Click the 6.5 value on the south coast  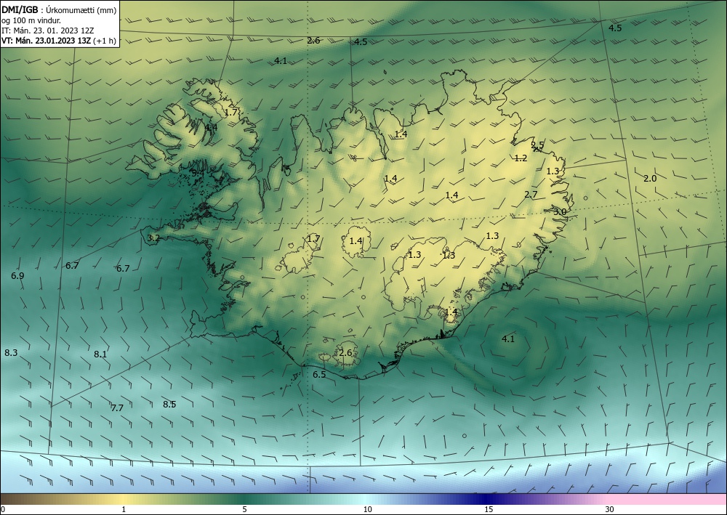(x=319, y=375)
